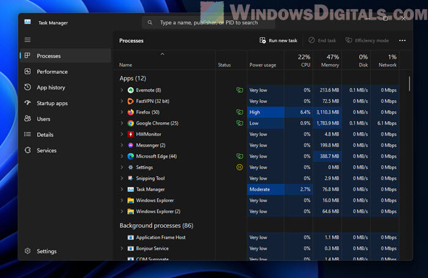Image resolution: width=428 pixels, height=278 pixels.
Task: Switch to the Startup apps page
Action: tap(65, 103)
